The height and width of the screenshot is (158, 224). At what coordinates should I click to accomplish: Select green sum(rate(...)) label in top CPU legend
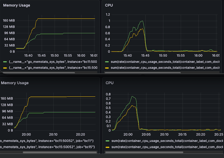[164, 62]
